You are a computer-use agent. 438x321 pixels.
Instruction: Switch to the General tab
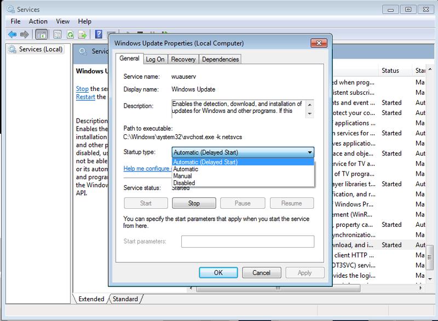[x=129, y=58]
